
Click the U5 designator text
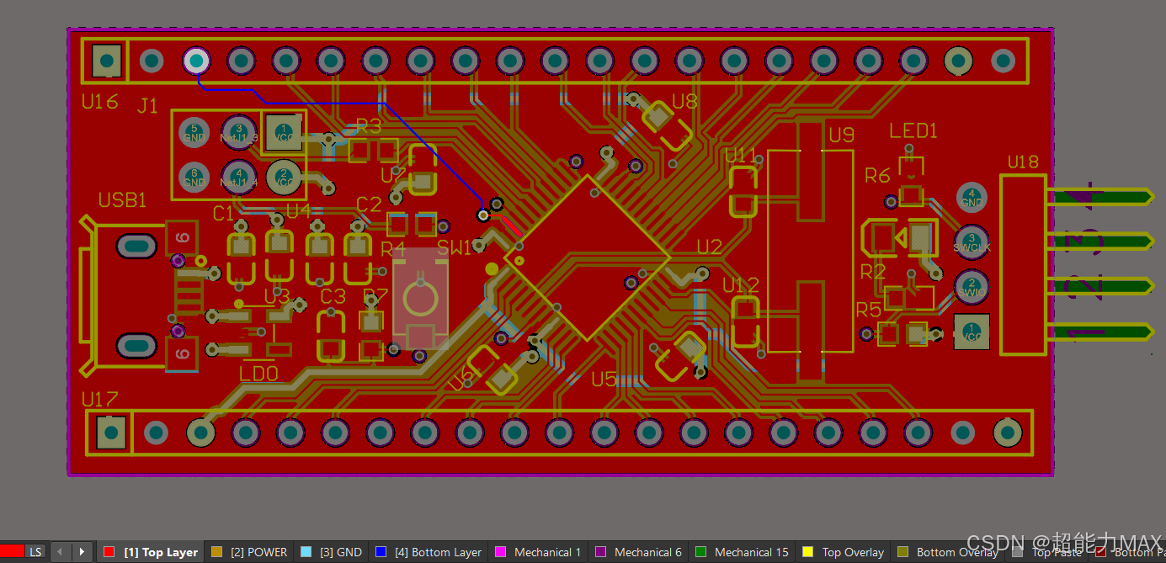click(604, 379)
